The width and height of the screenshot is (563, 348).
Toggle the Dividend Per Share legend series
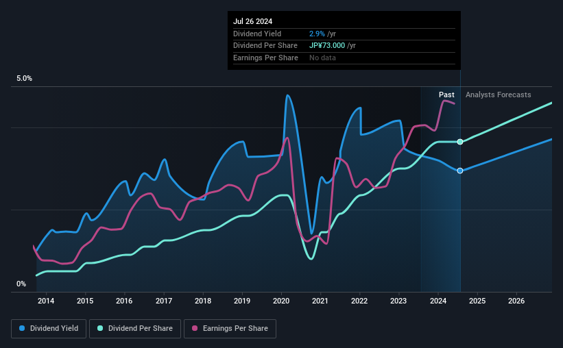click(135, 329)
